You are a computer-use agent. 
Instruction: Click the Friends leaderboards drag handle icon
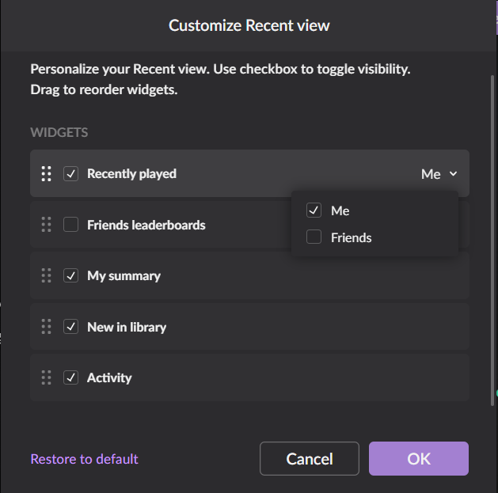click(47, 225)
